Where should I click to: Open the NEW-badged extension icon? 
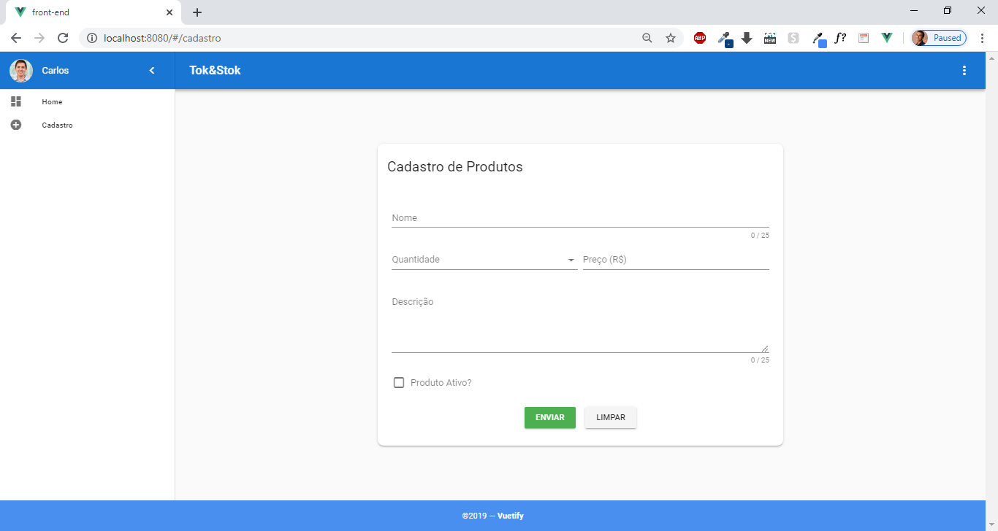[770, 38]
